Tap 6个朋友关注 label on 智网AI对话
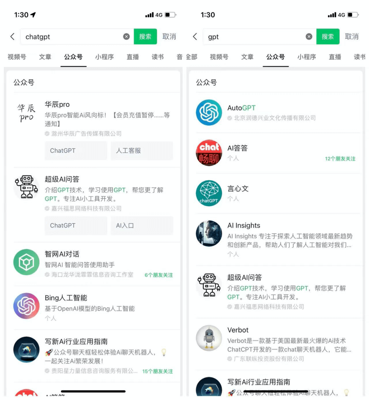Image resolution: width=369 pixels, height=400 pixels. pos(159,275)
